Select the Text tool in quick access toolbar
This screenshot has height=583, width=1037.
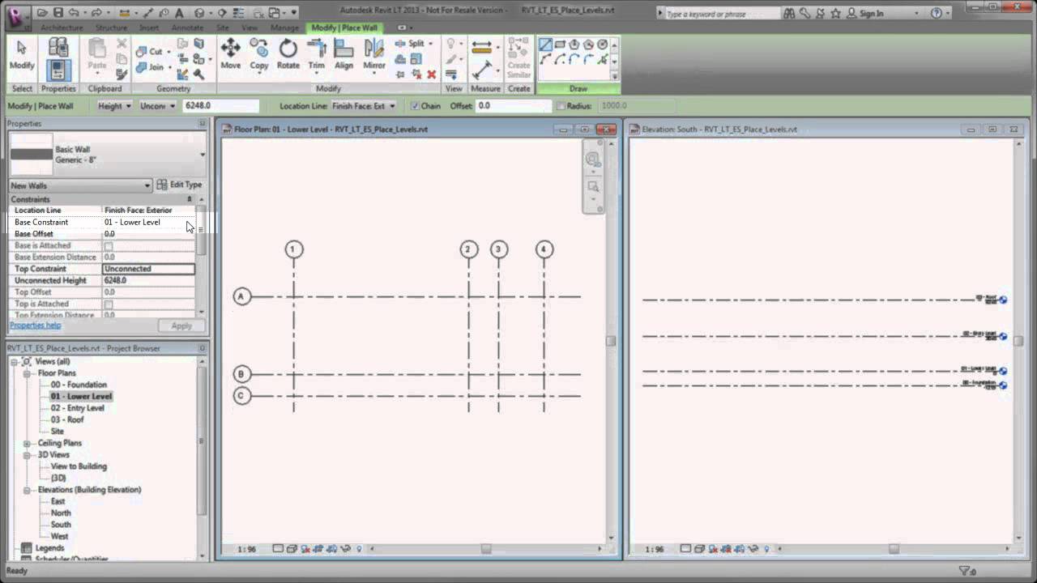point(179,13)
